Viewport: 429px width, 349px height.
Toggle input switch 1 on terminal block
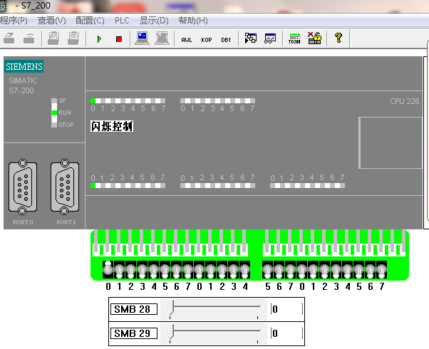coord(120,270)
